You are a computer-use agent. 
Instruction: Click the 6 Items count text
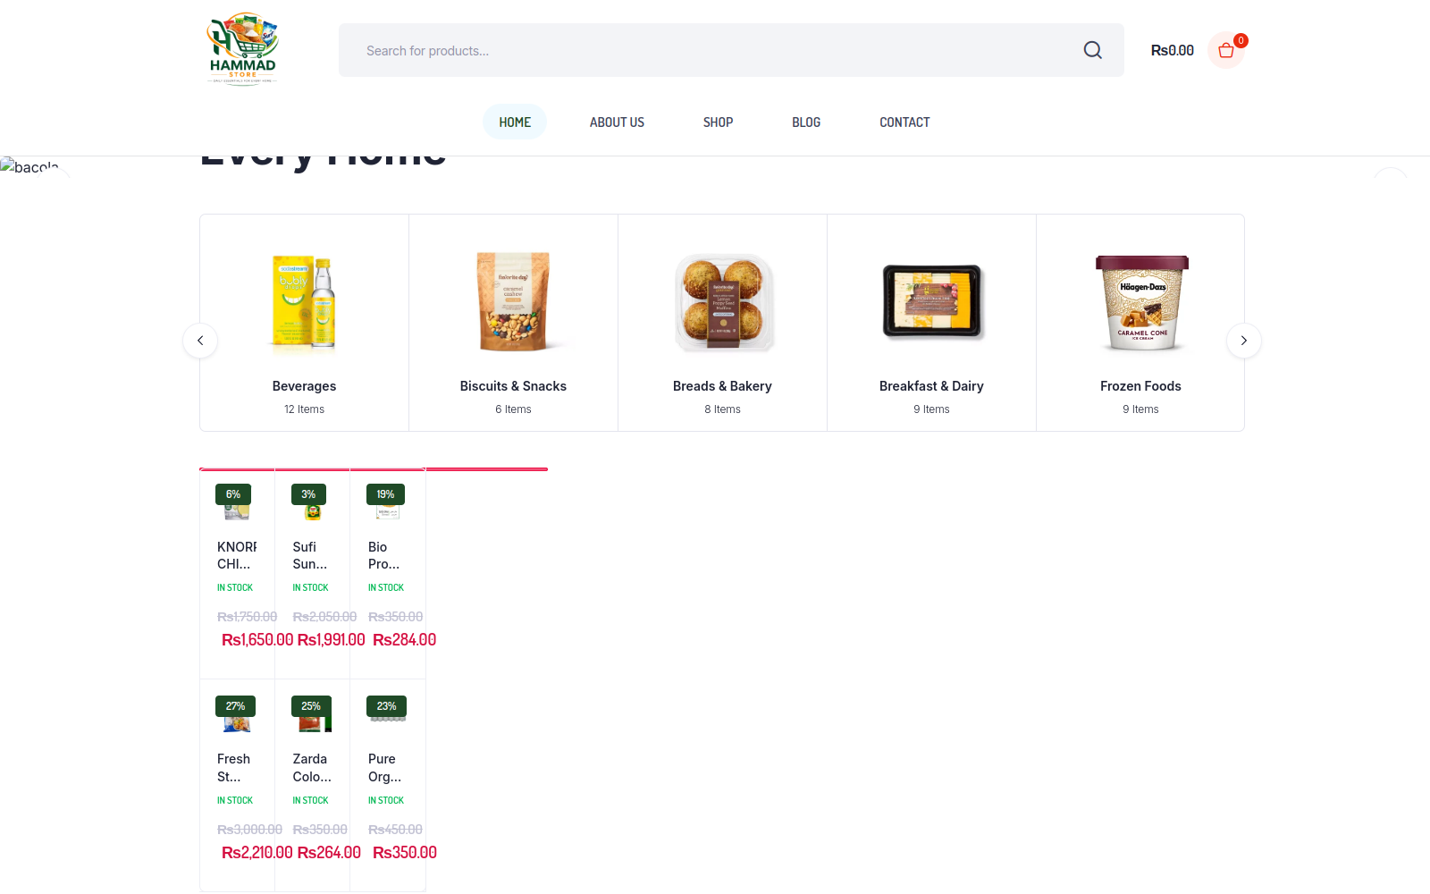pyautogui.click(x=513, y=409)
